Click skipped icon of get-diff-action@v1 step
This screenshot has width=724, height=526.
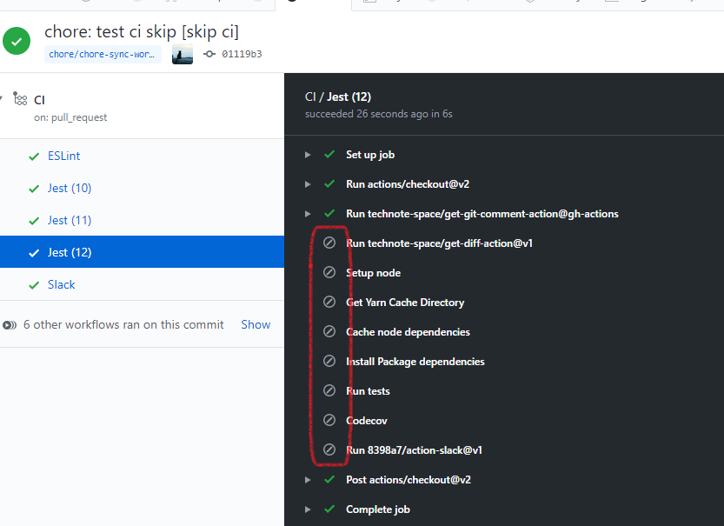click(x=329, y=243)
